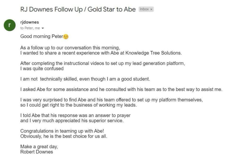Click the line 'I was very surprised to find Abe'
This screenshot has height=159, width=229.
point(111,100)
